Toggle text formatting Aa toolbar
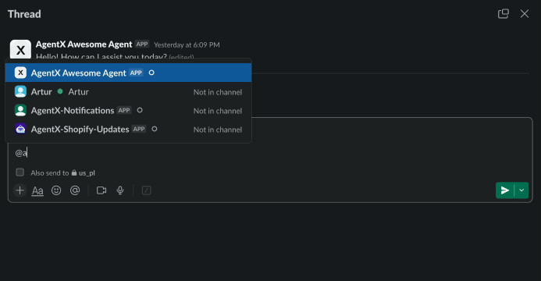The width and height of the screenshot is (541, 281). [x=37, y=190]
